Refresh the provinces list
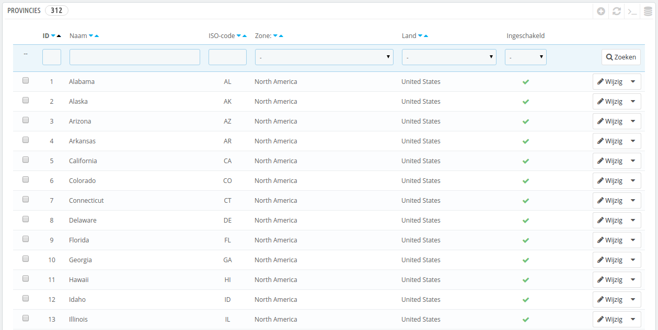This screenshot has width=658, height=330. pos(617,11)
